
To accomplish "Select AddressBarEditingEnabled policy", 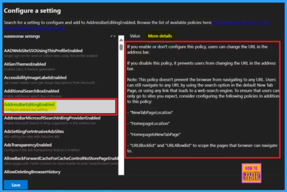I will (60, 107).
